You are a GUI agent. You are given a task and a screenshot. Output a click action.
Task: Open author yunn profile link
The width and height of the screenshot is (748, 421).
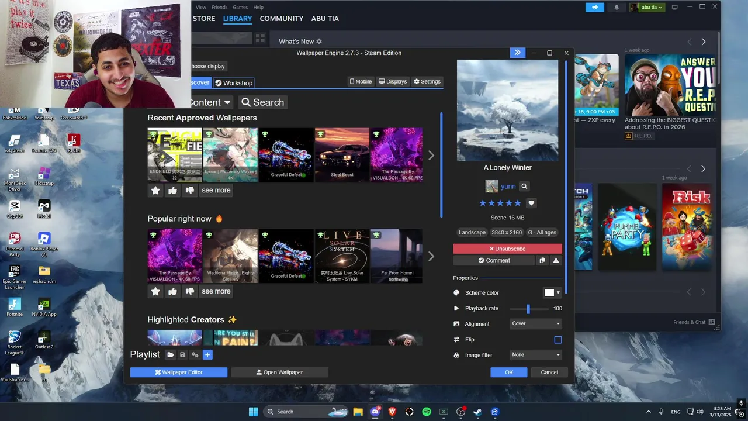(508, 186)
